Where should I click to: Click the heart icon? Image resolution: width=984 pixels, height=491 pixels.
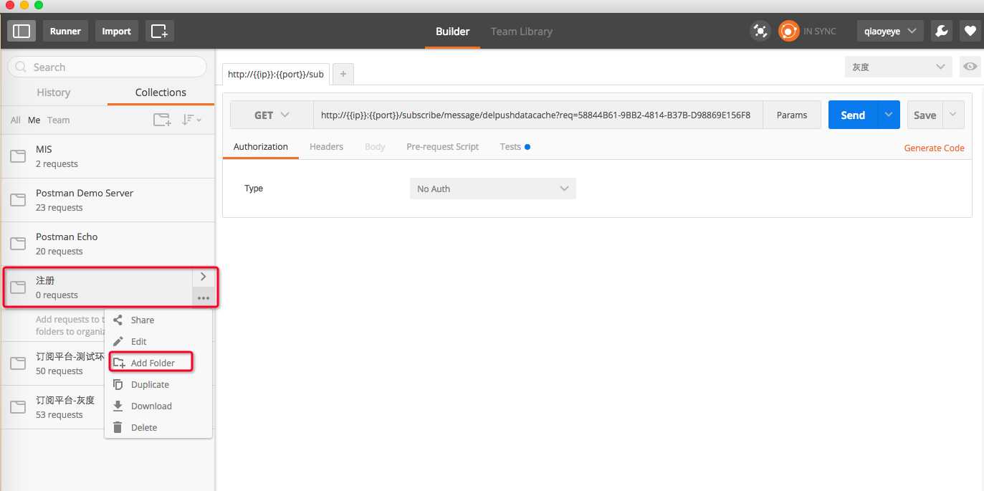pos(970,31)
